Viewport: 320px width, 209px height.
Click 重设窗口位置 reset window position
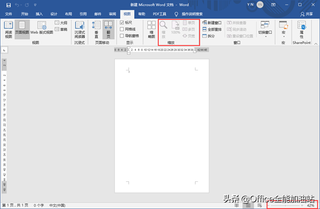pyautogui.click(x=240, y=36)
